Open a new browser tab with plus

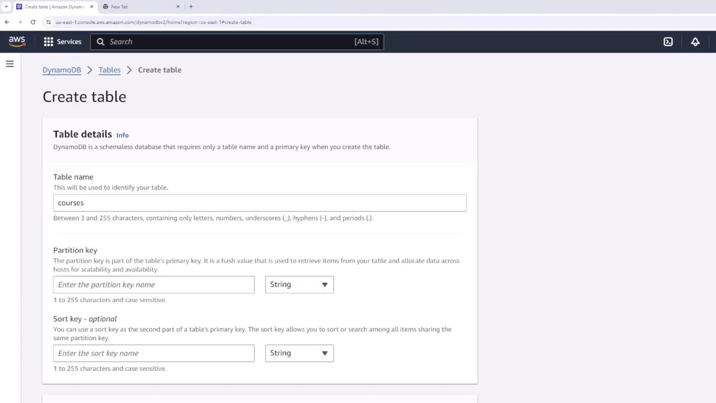pos(191,7)
